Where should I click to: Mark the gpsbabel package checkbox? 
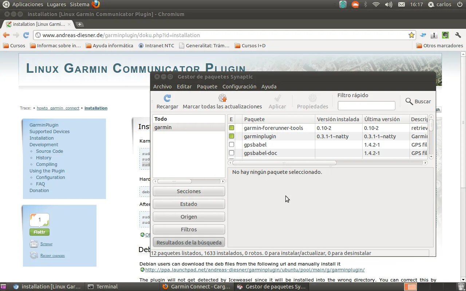click(x=232, y=144)
